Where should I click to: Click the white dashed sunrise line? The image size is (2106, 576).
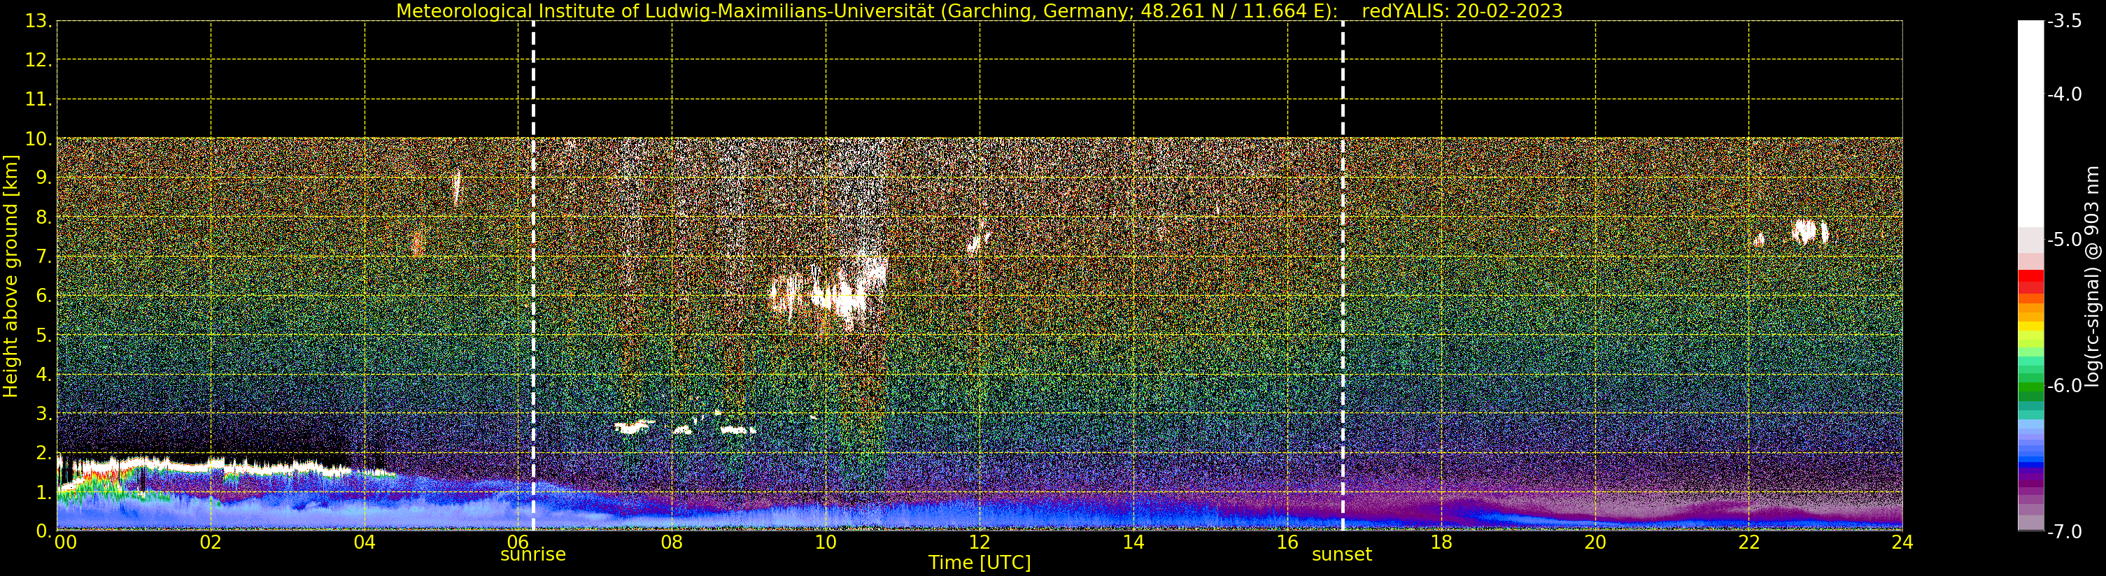(533, 275)
